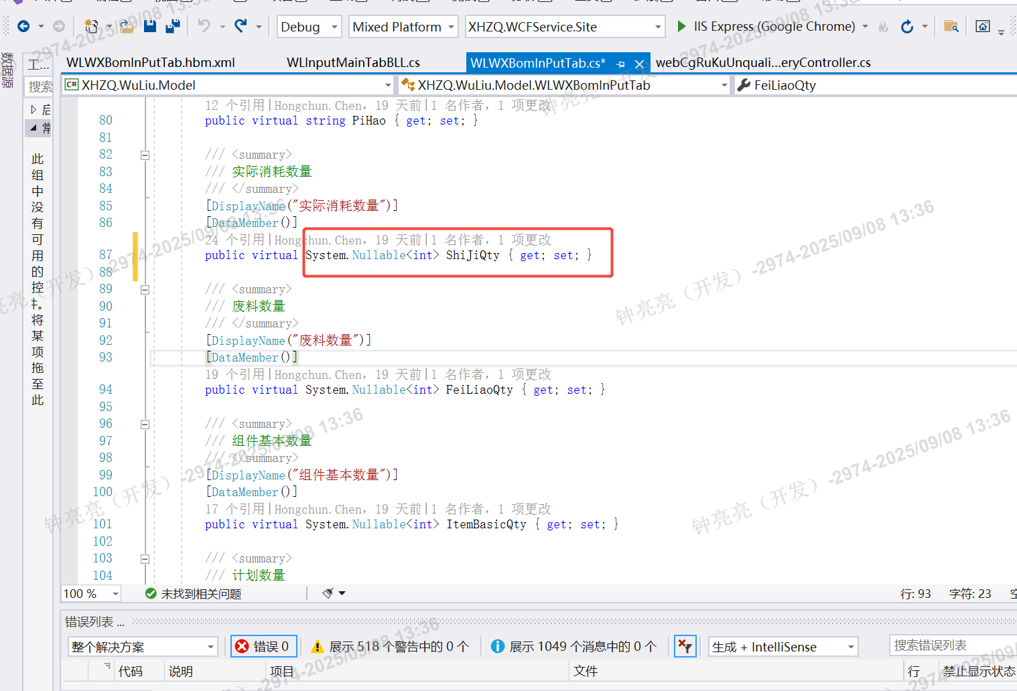This screenshot has height=691, width=1017.
Task: Click the green no-issues-found check icon
Action: click(151, 593)
